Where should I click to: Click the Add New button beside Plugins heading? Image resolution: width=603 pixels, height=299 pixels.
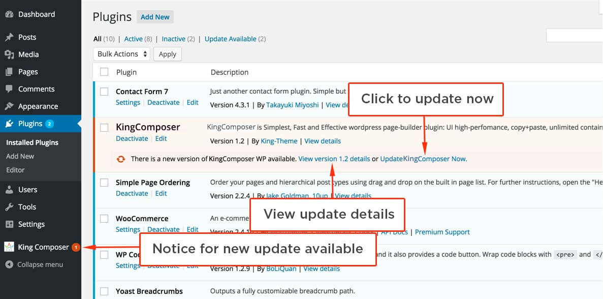[155, 17]
